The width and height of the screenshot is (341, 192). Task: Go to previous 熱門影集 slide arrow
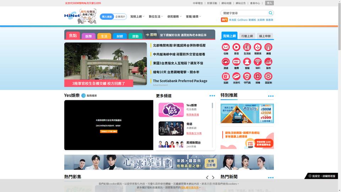coord(207,177)
